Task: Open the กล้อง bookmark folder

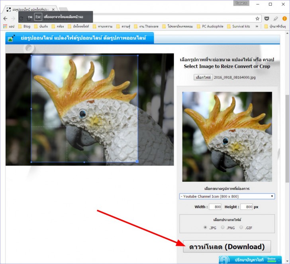Action: 58,26
